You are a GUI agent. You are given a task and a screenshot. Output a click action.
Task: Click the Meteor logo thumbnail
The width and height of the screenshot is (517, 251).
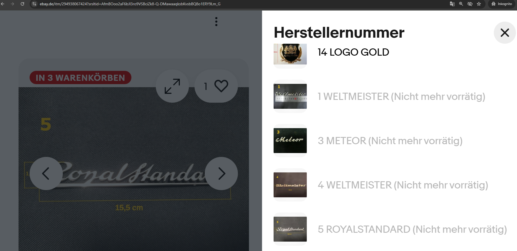[290, 141]
